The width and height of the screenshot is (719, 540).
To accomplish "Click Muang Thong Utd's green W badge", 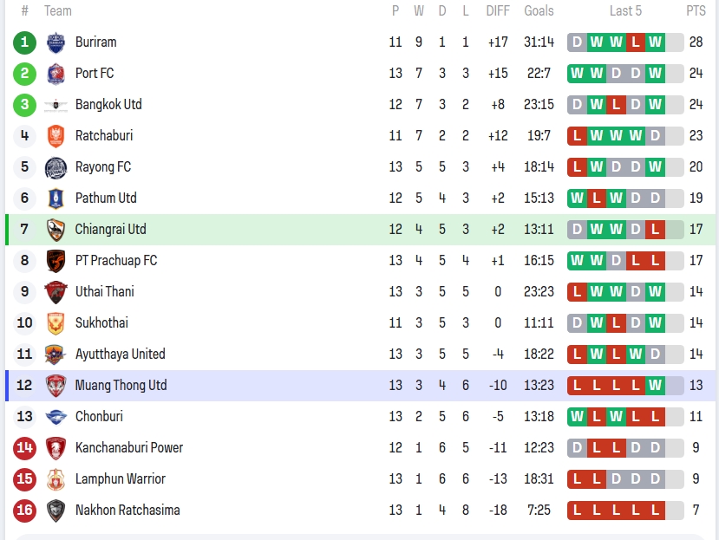I will (655, 385).
